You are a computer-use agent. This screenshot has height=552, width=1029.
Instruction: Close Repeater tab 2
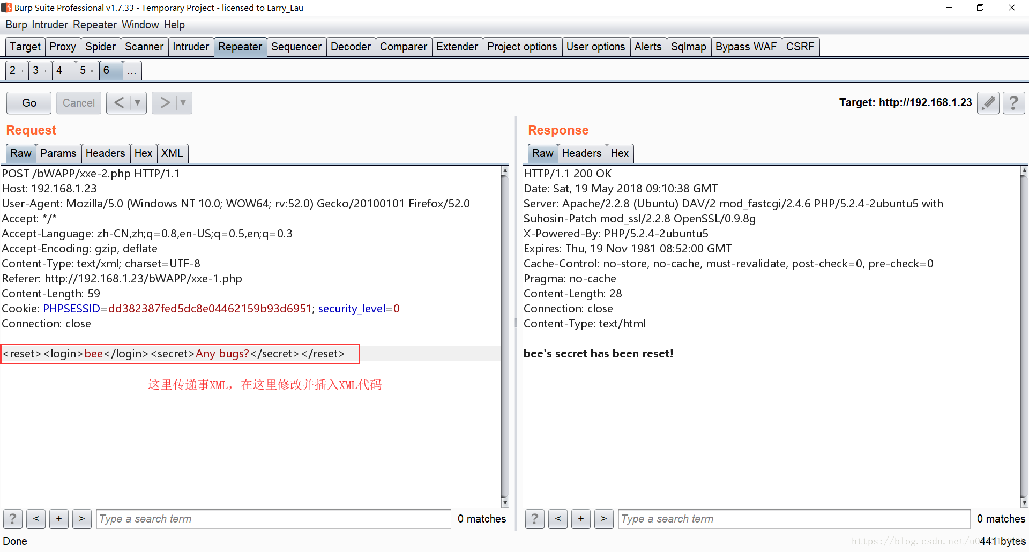click(x=21, y=71)
